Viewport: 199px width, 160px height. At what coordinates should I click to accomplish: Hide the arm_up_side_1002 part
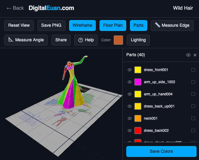click(129, 82)
